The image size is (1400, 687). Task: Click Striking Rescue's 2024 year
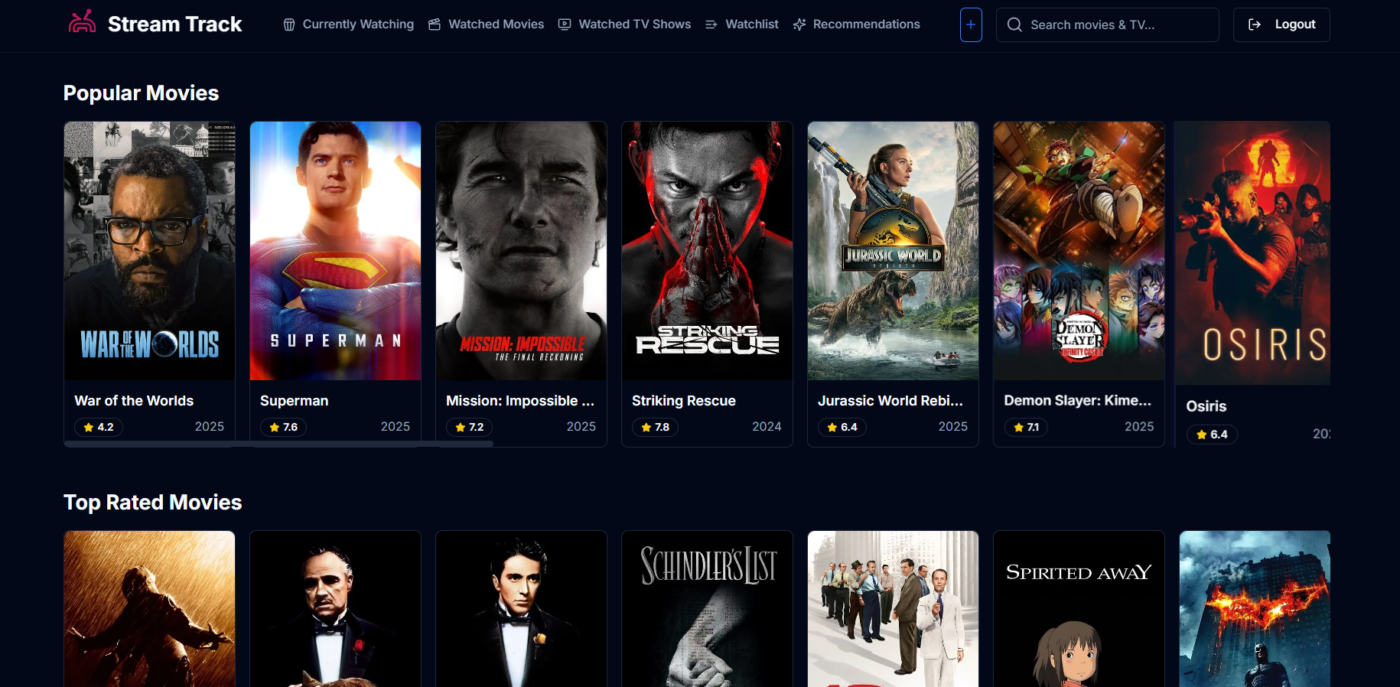[x=767, y=427]
